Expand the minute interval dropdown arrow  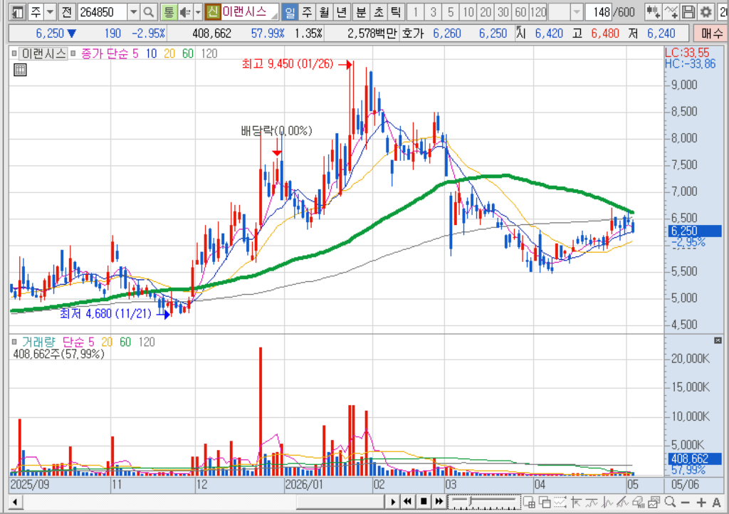pyautogui.click(x=577, y=12)
